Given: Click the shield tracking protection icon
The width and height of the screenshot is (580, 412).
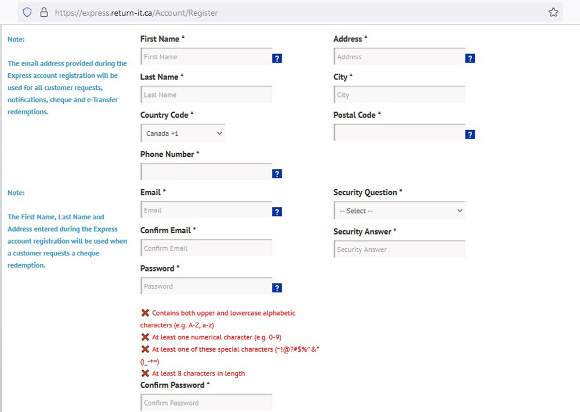Looking at the screenshot, I should coord(27,12).
